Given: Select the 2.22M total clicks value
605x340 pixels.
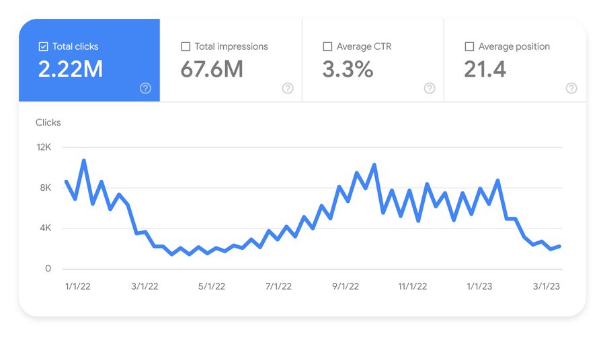Looking at the screenshot, I should (71, 69).
